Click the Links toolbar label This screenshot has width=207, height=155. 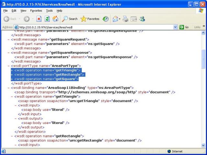click(197, 27)
